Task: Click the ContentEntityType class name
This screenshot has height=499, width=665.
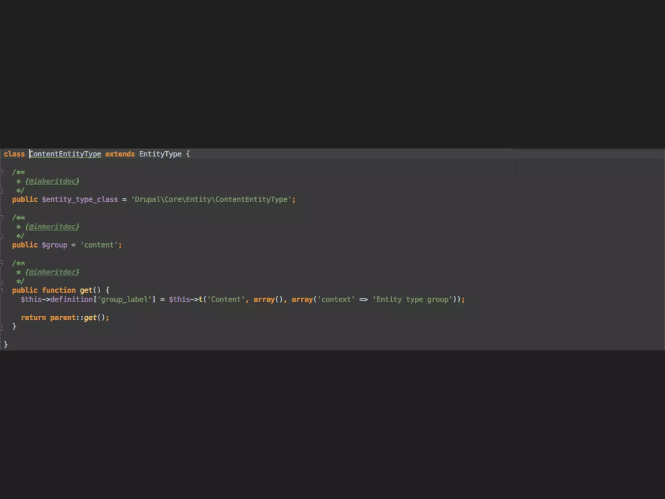Action: [x=65, y=154]
